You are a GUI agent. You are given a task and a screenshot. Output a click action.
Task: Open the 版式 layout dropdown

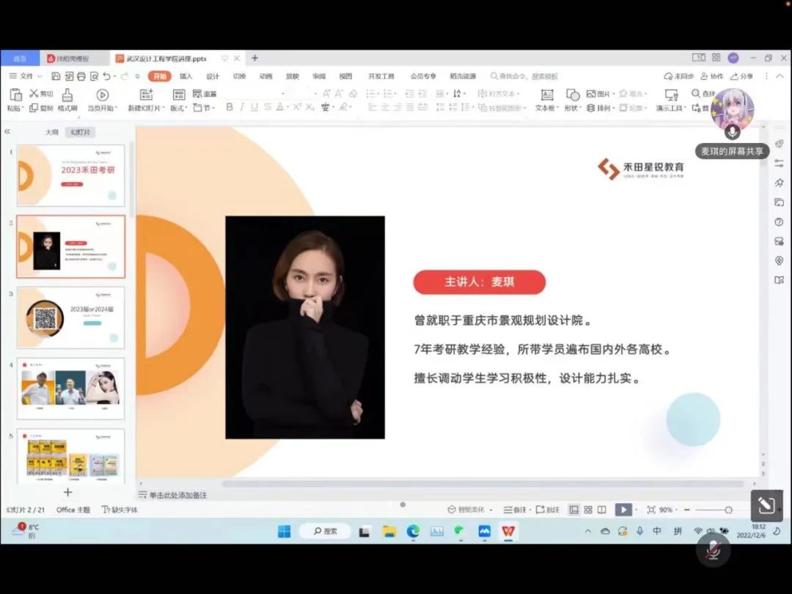(179, 109)
